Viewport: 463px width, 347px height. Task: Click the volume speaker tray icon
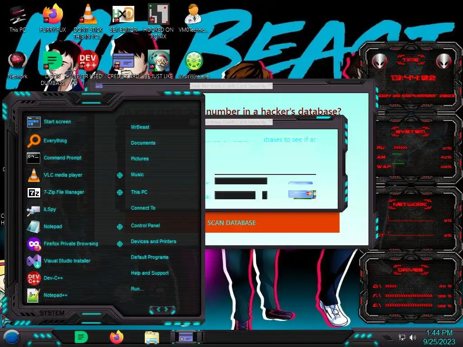pos(413,337)
